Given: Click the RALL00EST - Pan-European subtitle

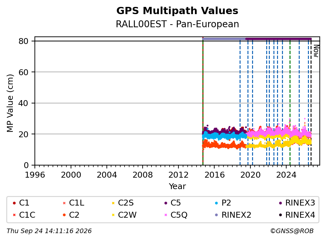Looking at the screenshot, I should (x=177, y=24).
